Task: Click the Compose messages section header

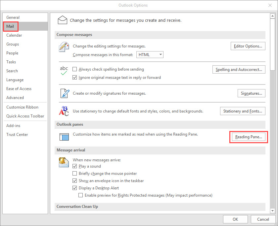Action: [x=160, y=35]
